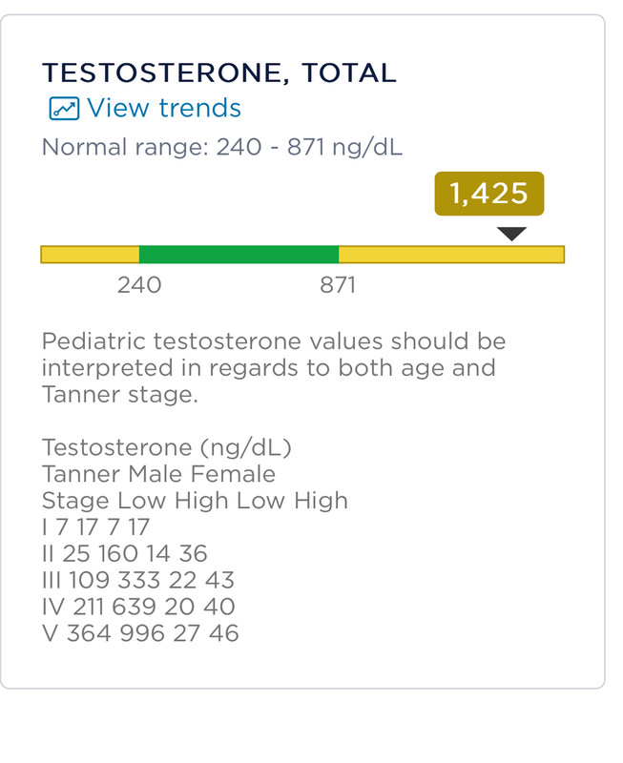Select the Tanner stage II row
Screen dimensions: 623x763
point(124,553)
